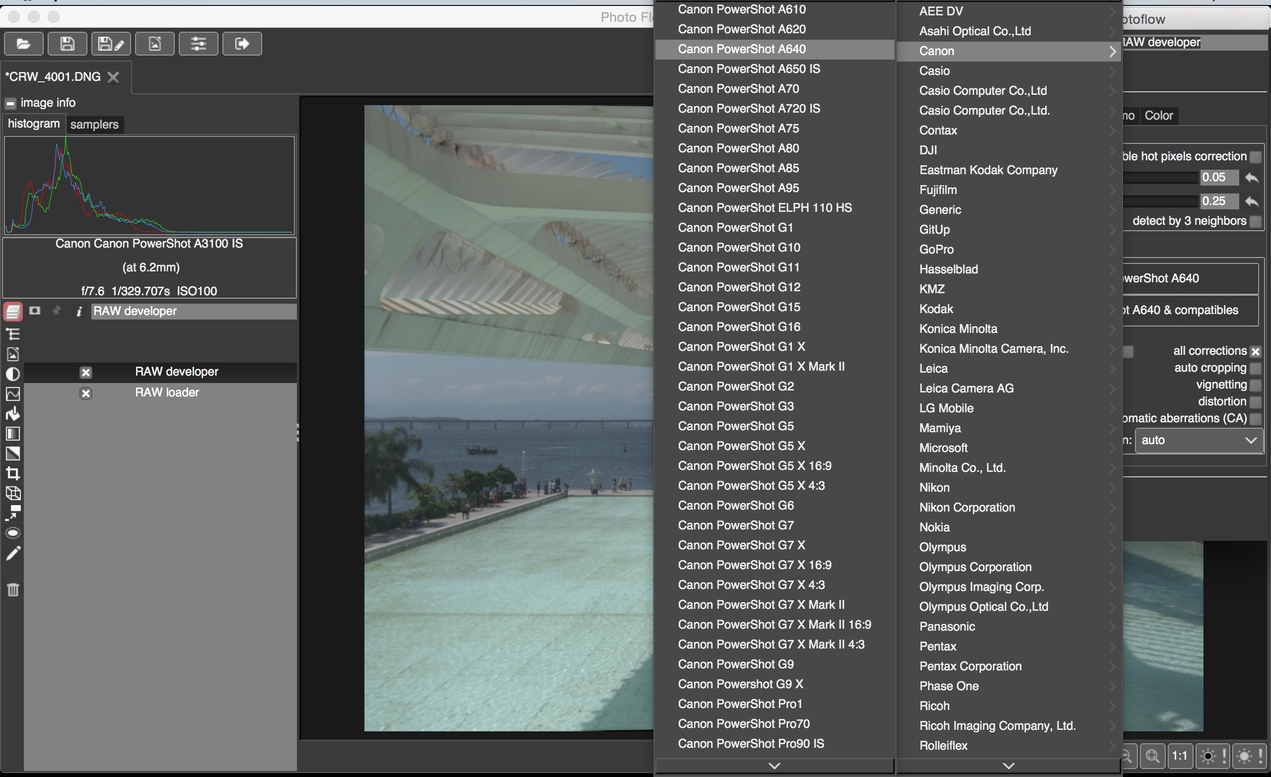The image size is (1271, 777).
Task: Toggle RAW loader layer visibility checkbox
Action: coord(85,393)
